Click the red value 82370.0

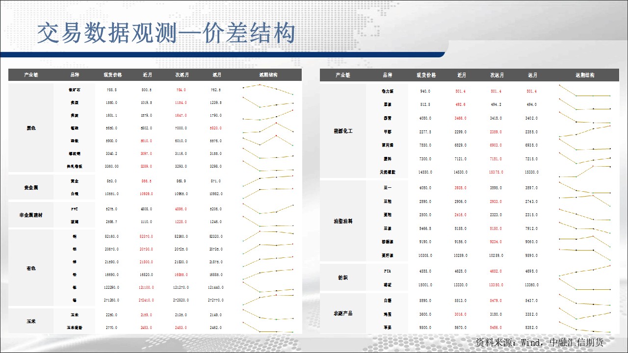pyautogui.click(x=147, y=236)
